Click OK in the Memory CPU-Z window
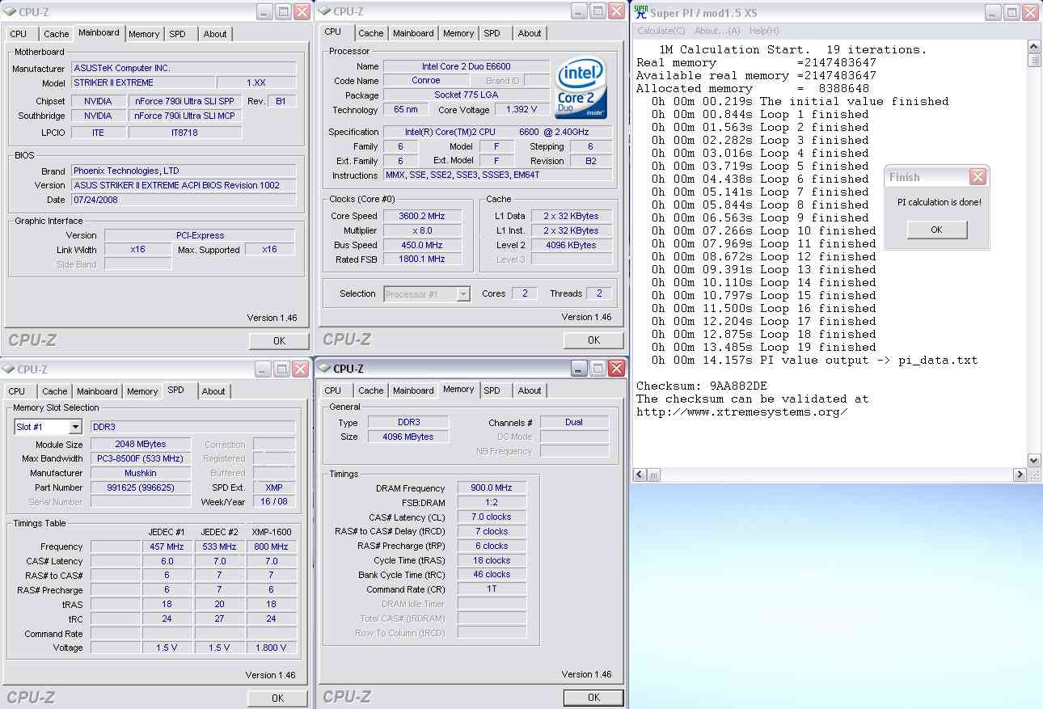 tap(593, 698)
